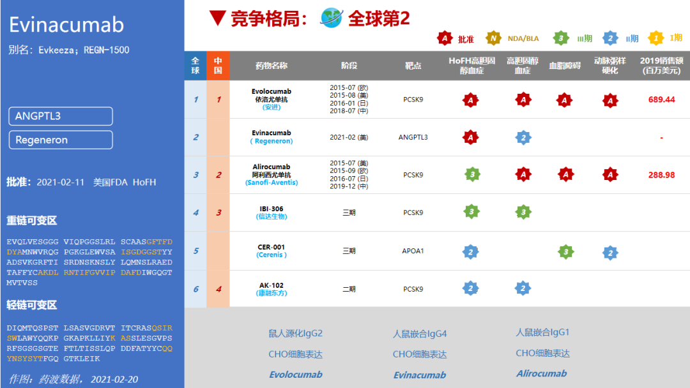Viewport: 690px width, 388px height.
Task: Click CER-001's blue phase 2 HoFH badge
Action: pos(470,252)
